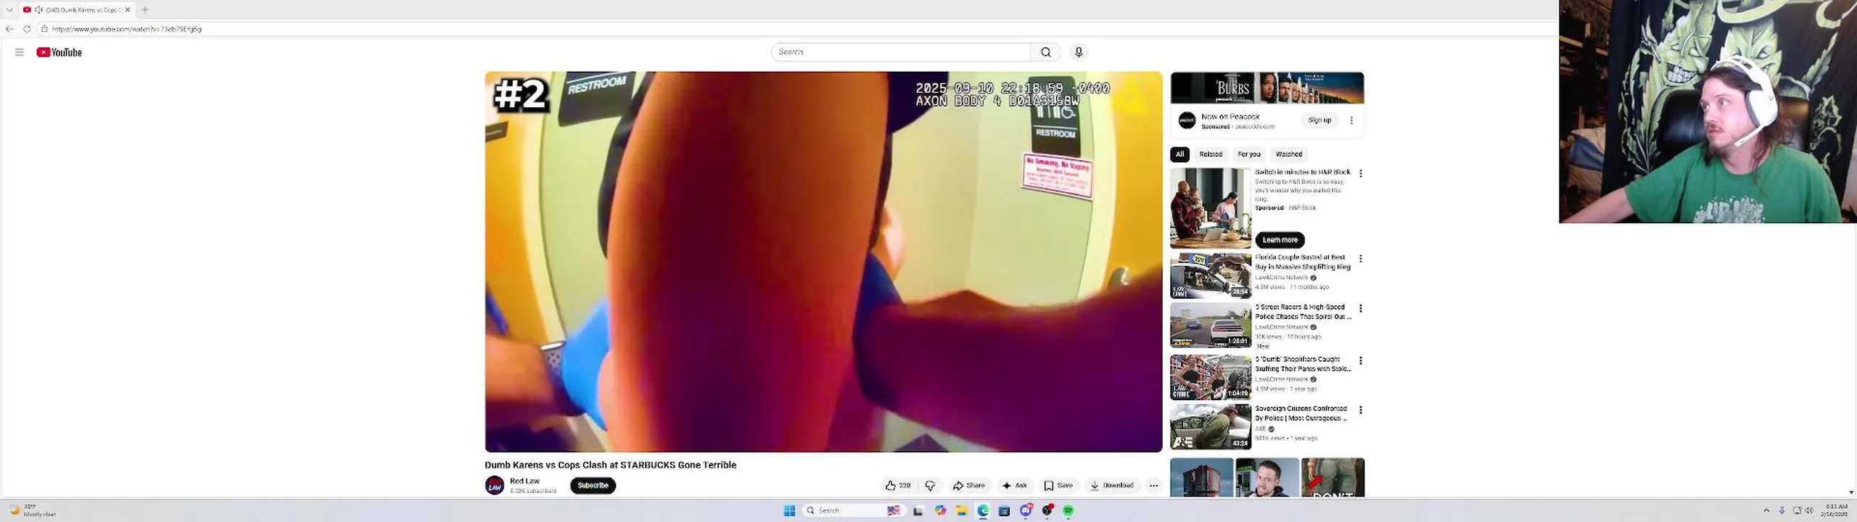This screenshot has height=522, width=1857.
Task: Open options menu for Florida Couple Busted video
Action: tap(1361, 259)
